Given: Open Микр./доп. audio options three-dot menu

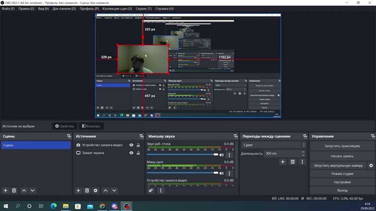Looking at the screenshot, I should pyautogui.click(x=229, y=173).
